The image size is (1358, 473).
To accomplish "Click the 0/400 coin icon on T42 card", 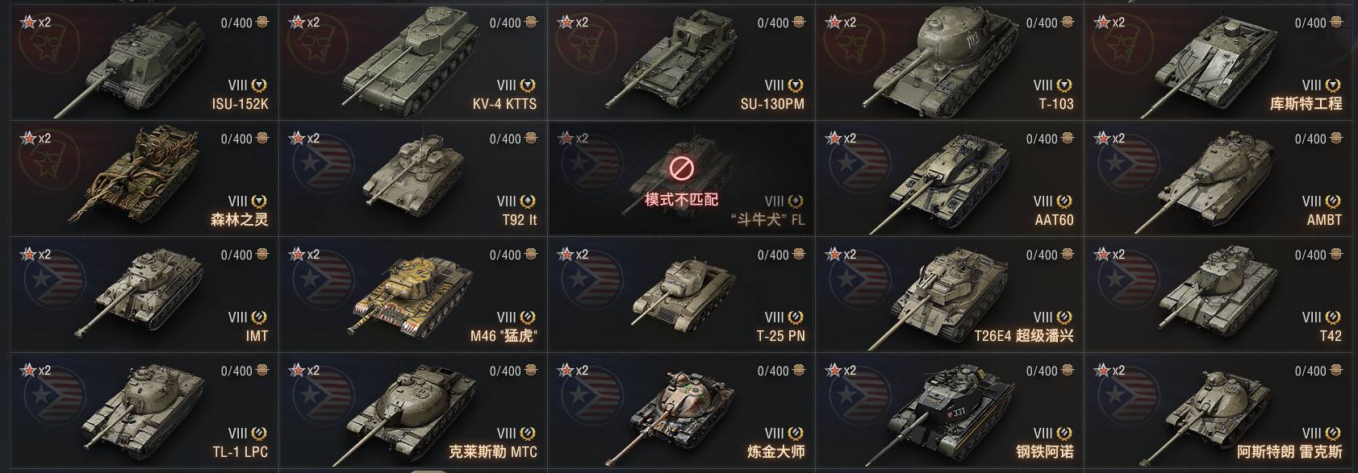I will pos(1336,255).
